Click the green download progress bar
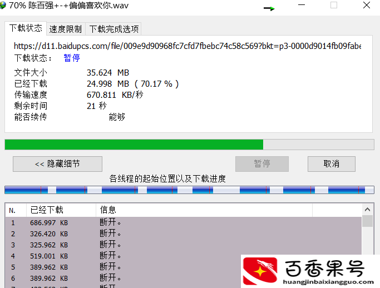Image resolution: width=380 pixels, height=288 pixels. click(x=189, y=145)
